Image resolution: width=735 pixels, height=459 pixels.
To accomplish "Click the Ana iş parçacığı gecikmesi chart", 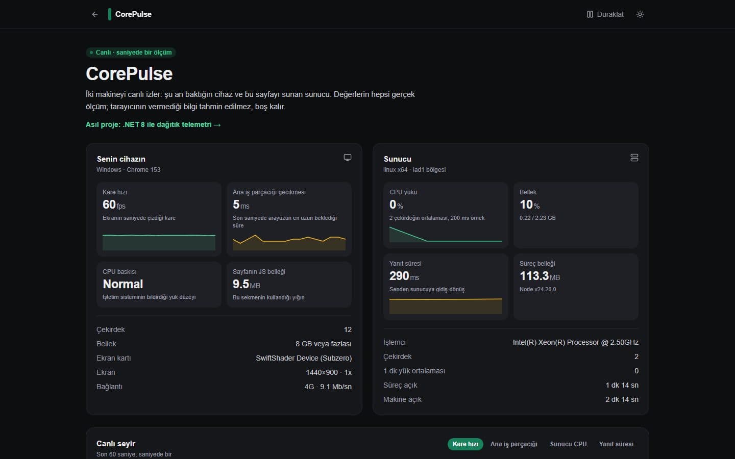I will tap(289, 242).
